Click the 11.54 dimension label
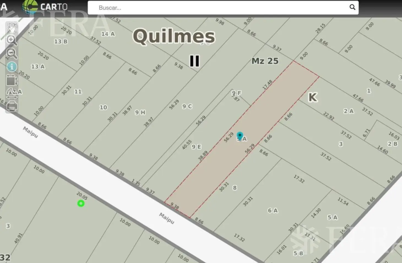This screenshot has height=263, width=402. point(343,202)
